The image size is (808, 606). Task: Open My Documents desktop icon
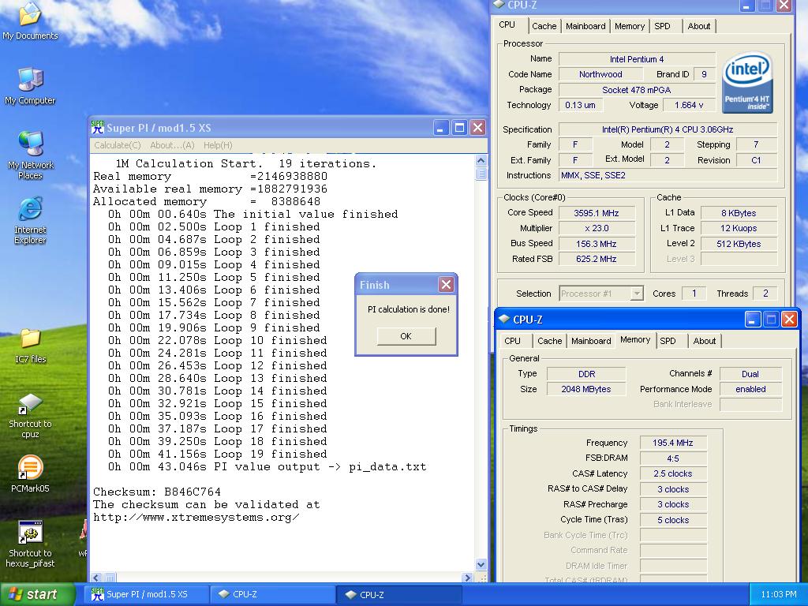click(x=30, y=21)
